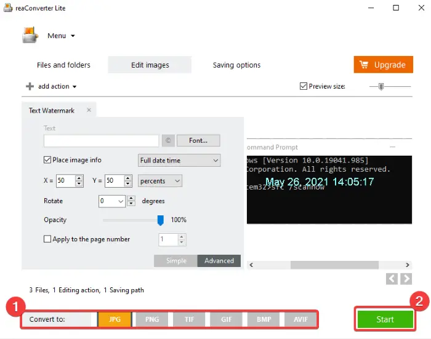Toggle the Preview size checkbox
The image size is (431, 339).
(303, 86)
